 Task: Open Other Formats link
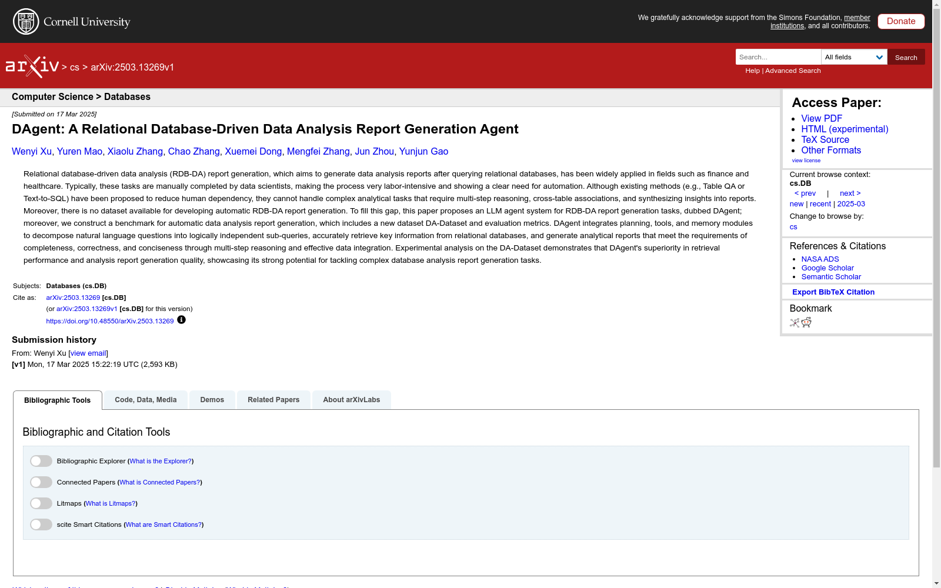tap(831, 151)
